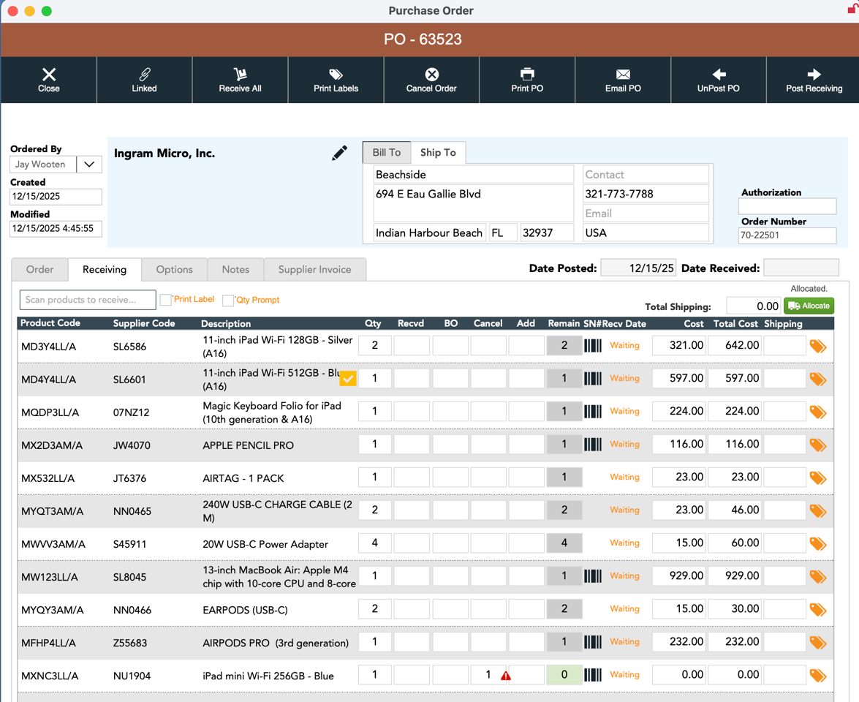Click the orange label tag for AIRTAG row
The width and height of the screenshot is (859, 702).
click(x=818, y=478)
